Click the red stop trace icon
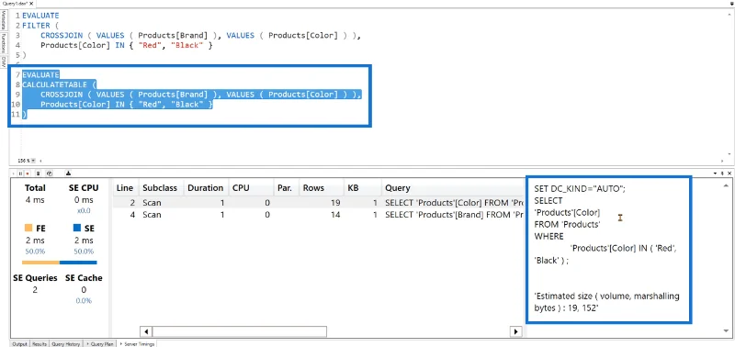 [x=28, y=173]
